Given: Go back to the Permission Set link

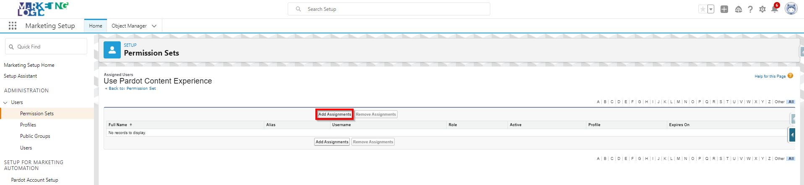Looking at the screenshot, I should pyautogui.click(x=132, y=89).
